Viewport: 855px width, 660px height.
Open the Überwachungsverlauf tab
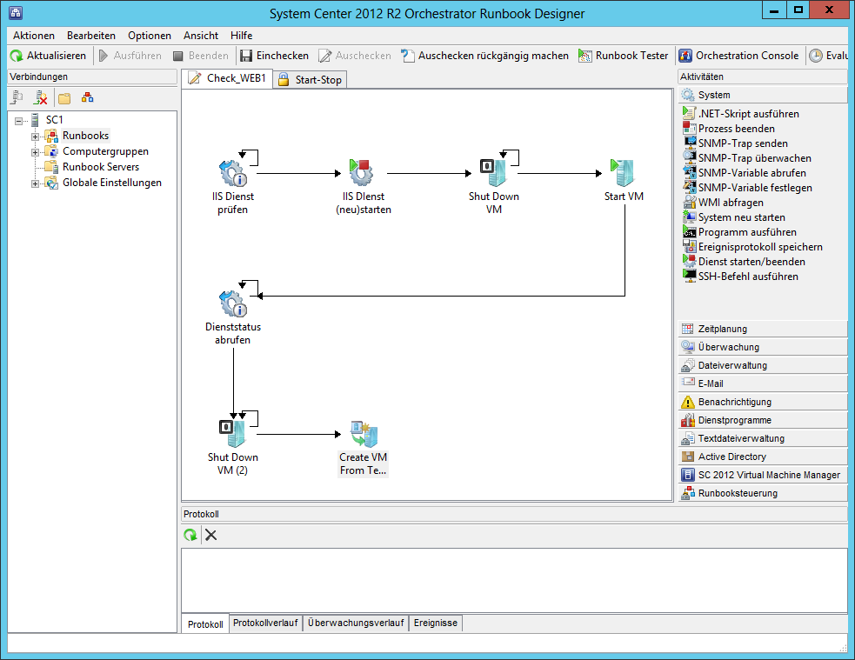356,623
